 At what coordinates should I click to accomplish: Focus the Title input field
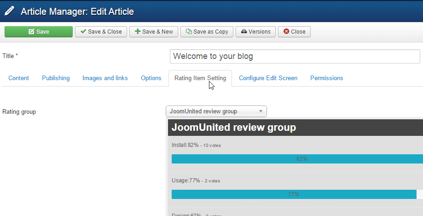(x=295, y=56)
